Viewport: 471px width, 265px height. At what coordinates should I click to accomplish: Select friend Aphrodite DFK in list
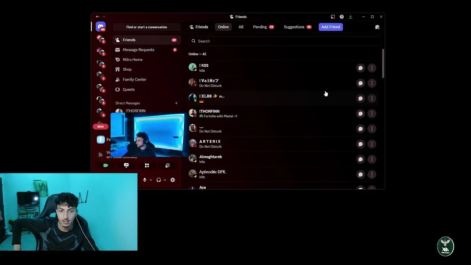tap(283, 174)
